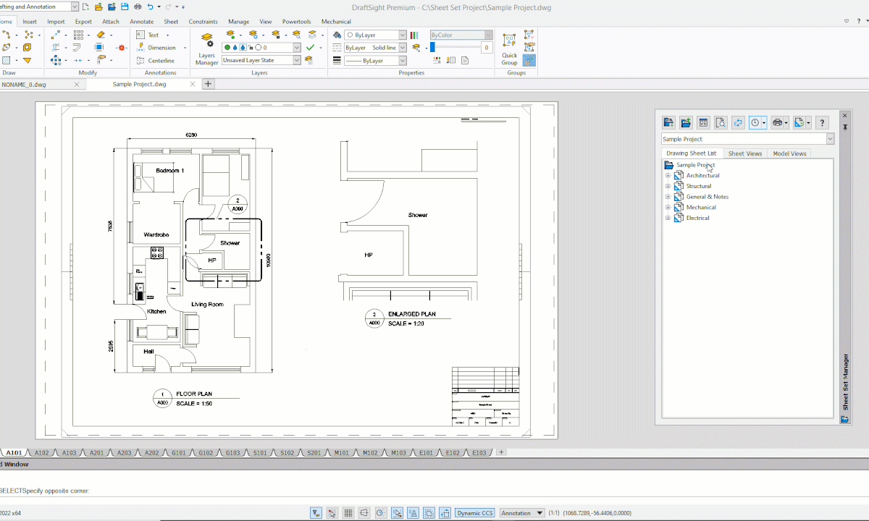Screen dimensions: 869x521
Task: Click the paint bucket color icon in Properties
Action: pos(337,35)
